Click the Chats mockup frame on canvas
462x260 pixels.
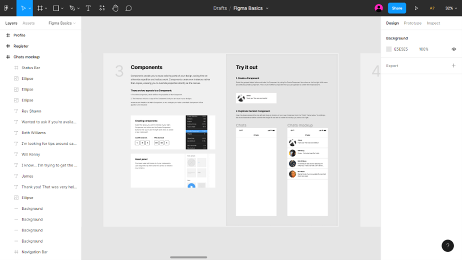307,172
